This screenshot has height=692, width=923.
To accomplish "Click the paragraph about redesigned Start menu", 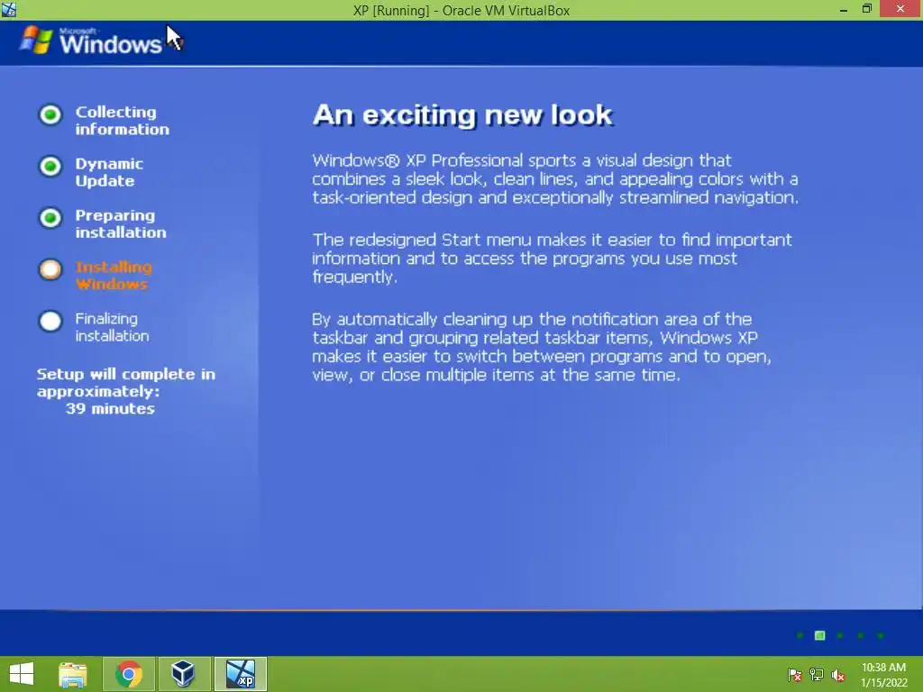I will click(553, 259).
